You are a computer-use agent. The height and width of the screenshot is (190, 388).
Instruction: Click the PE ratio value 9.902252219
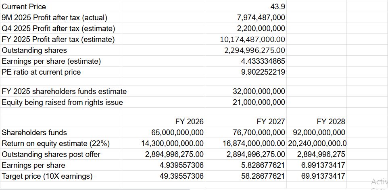[263, 72]
